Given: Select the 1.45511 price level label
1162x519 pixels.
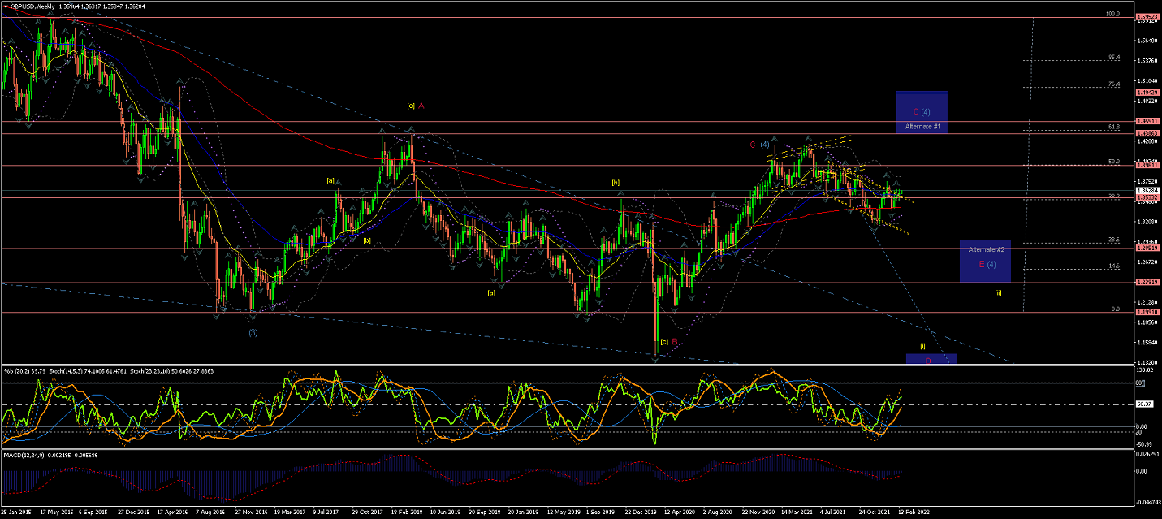Looking at the screenshot, I should tap(1148, 121).
